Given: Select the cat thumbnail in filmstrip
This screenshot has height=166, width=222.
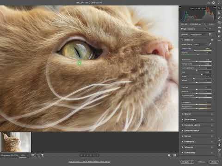Looking at the screenshot, I should [16, 142].
